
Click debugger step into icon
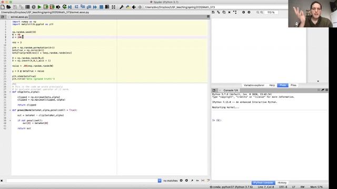[x=83, y=7]
